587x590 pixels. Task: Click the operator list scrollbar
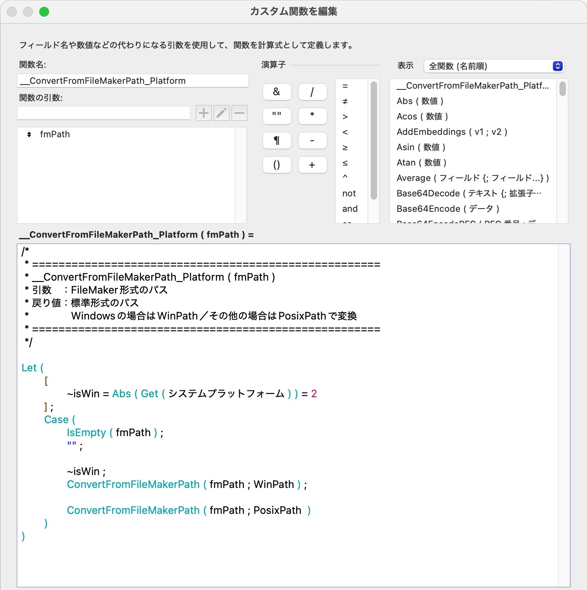coord(374,140)
